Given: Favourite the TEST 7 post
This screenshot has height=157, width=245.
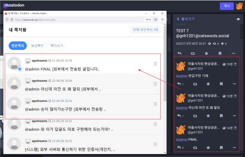Looking at the screenshot, I should coord(206,53).
